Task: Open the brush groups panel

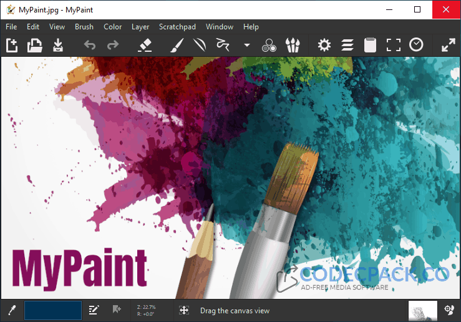Action: pyautogui.click(x=293, y=46)
